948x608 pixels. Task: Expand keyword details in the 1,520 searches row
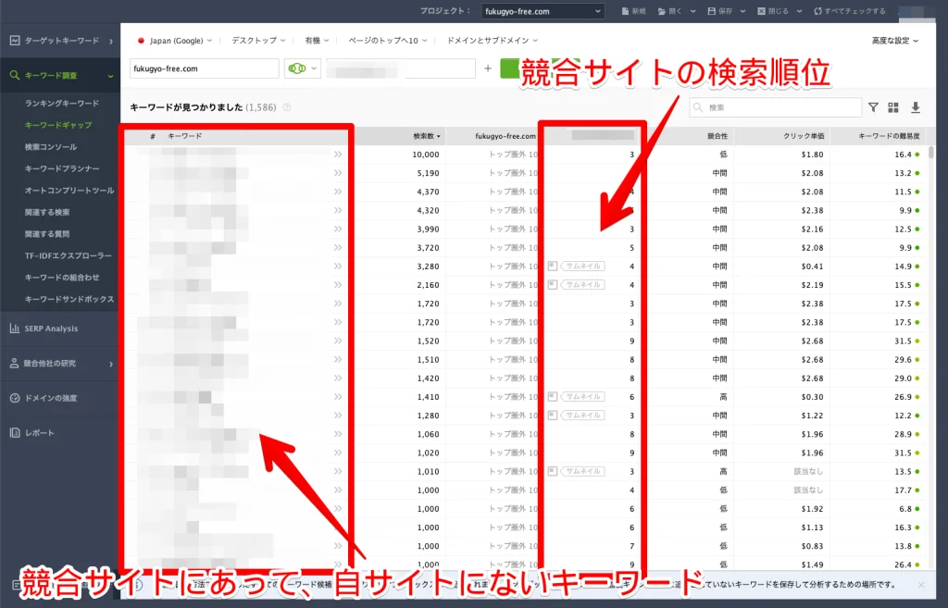coord(338,341)
